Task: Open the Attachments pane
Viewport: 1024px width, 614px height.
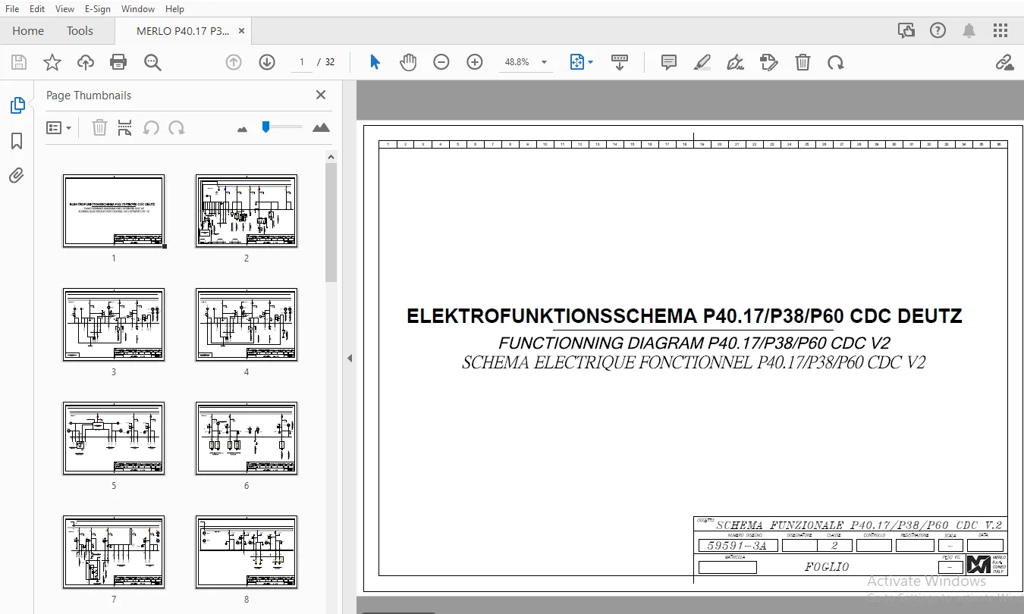Action: tap(17, 176)
